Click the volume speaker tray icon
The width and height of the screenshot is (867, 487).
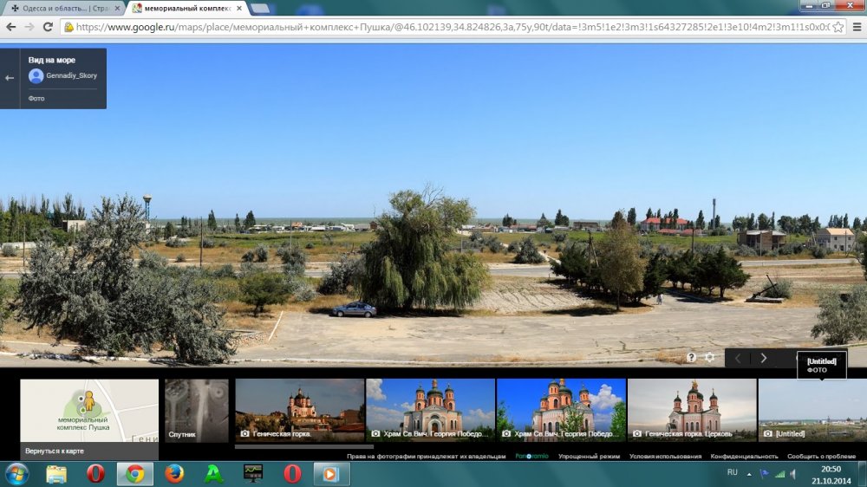tap(793, 474)
